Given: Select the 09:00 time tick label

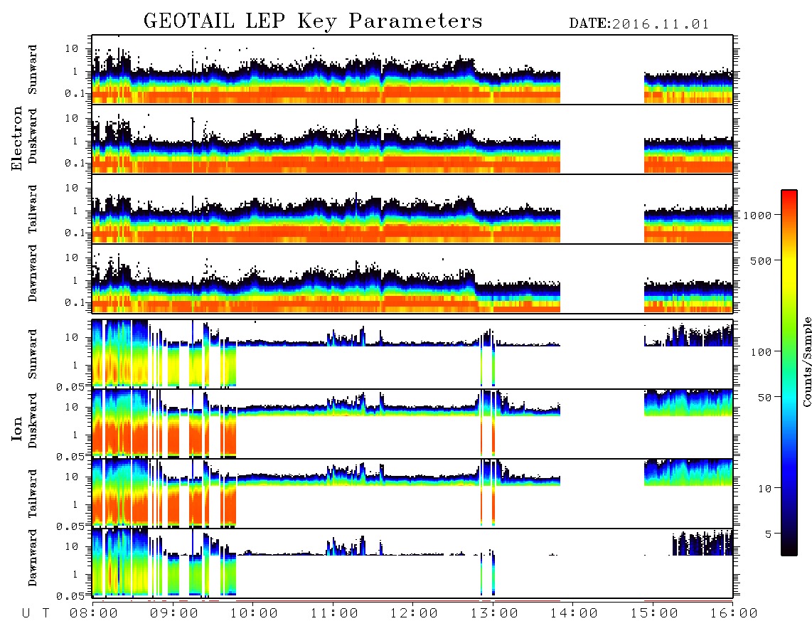Looking at the screenshot, I should click(x=174, y=614).
